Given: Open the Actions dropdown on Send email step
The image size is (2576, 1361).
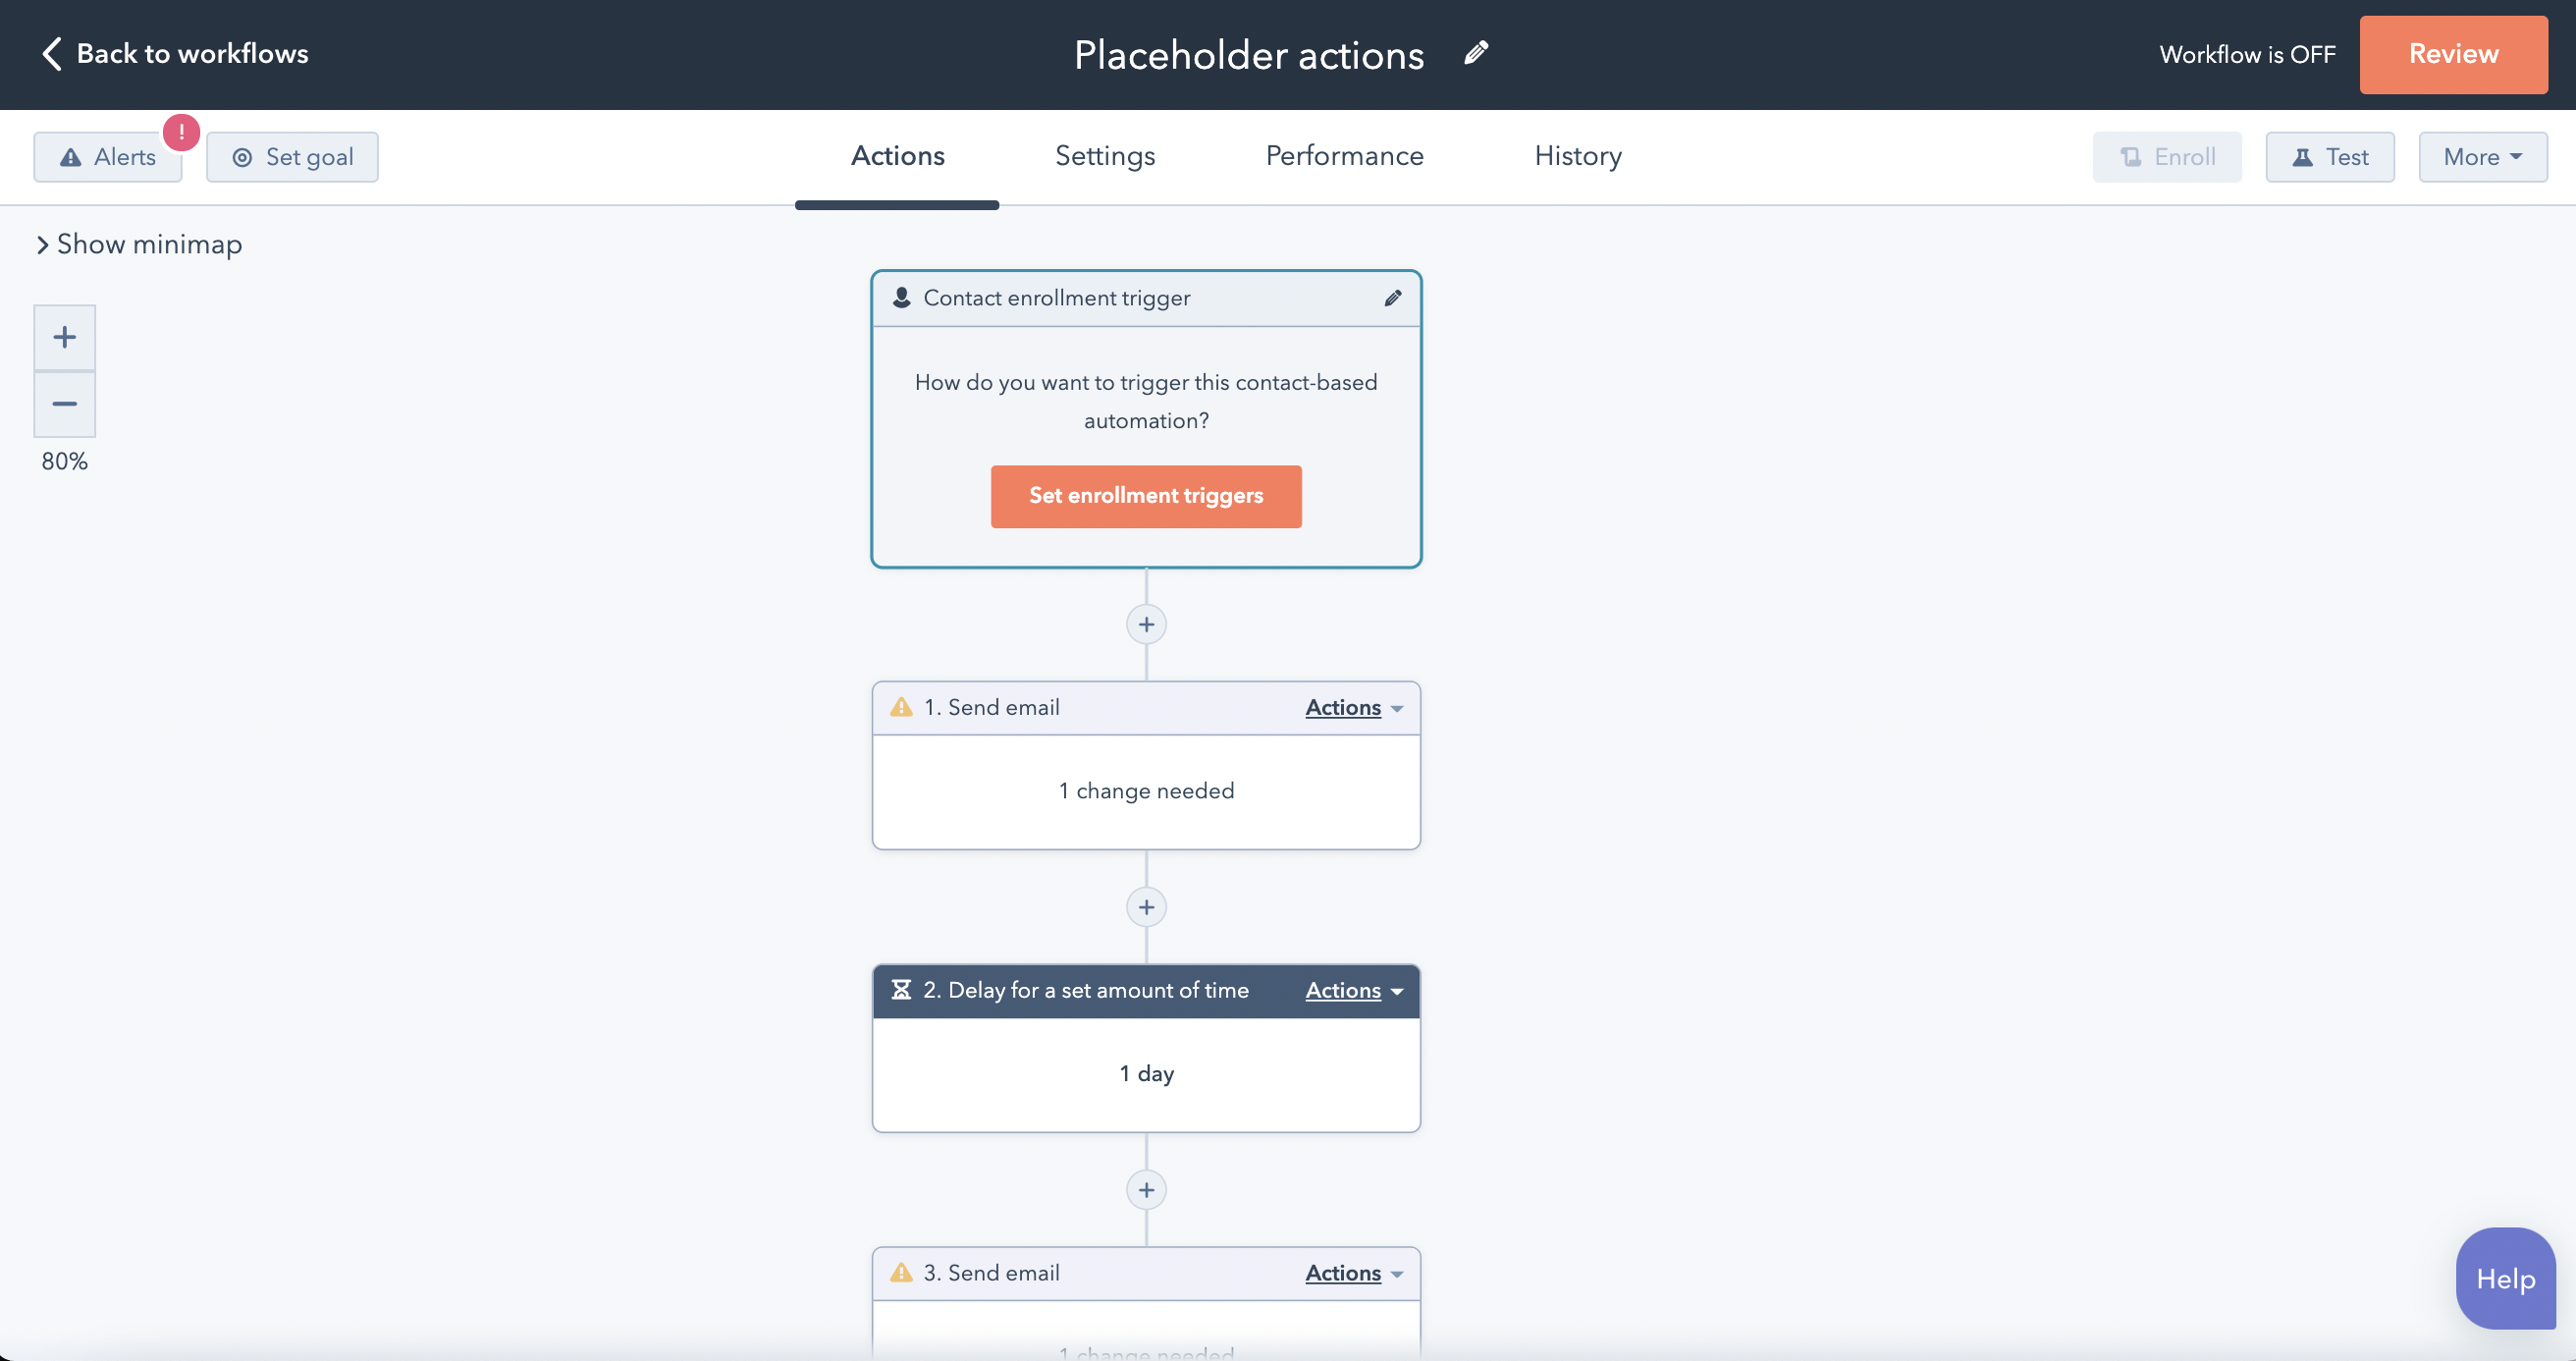Looking at the screenshot, I should click(1355, 707).
